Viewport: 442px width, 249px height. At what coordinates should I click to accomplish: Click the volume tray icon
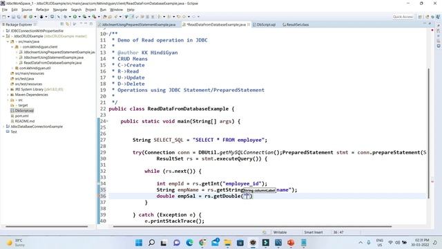397,243
